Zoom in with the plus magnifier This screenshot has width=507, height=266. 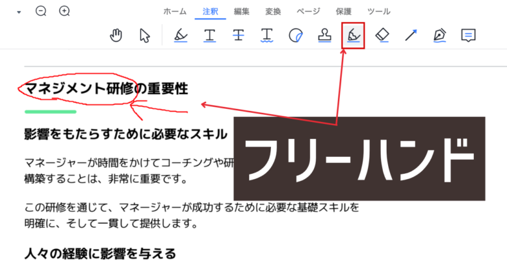64,11
